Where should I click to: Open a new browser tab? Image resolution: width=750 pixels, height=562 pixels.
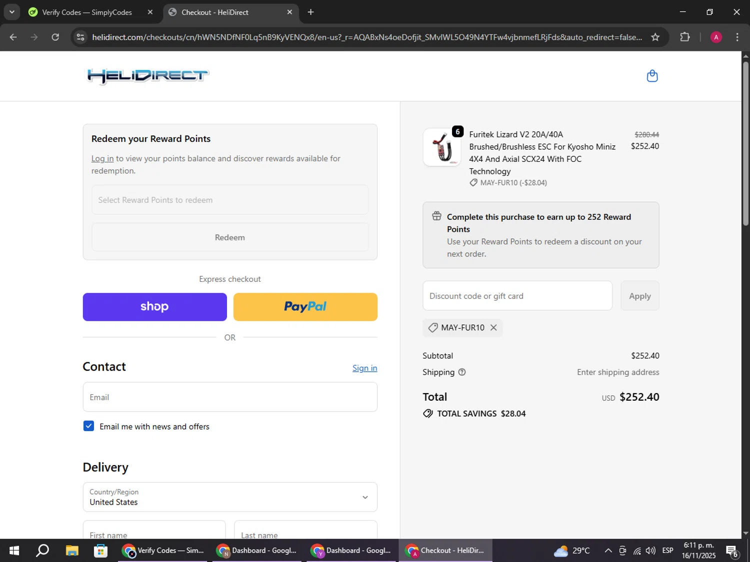tap(310, 12)
